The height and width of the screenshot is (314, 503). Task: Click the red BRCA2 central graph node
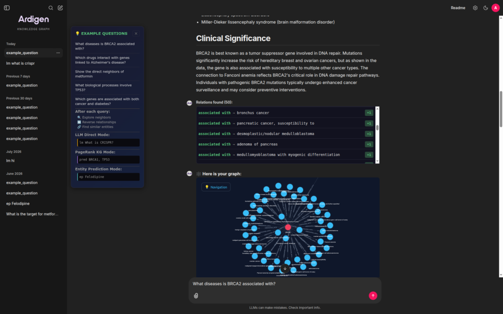tap(288, 227)
